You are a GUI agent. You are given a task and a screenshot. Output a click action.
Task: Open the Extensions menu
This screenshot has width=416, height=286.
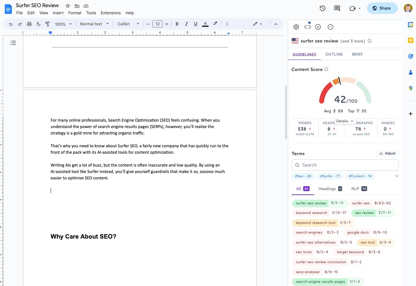tap(111, 13)
